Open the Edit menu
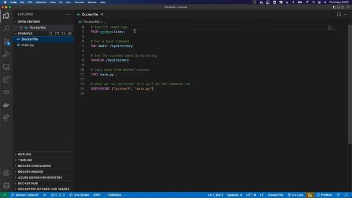 (x=30, y=2)
